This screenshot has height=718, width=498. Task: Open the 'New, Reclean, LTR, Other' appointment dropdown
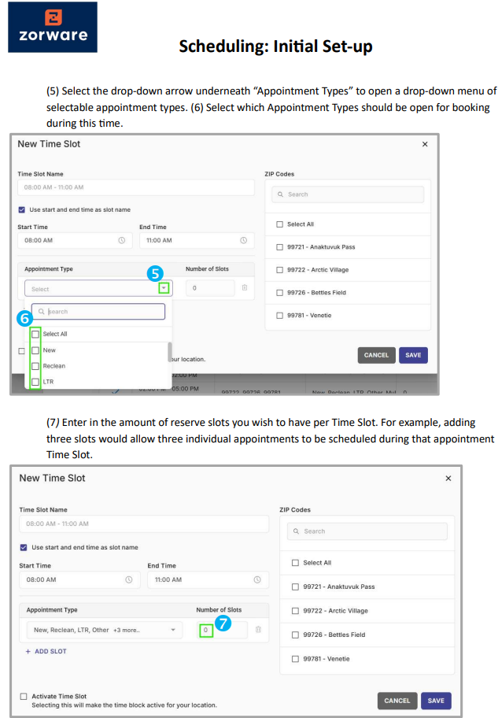click(x=105, y=630)
